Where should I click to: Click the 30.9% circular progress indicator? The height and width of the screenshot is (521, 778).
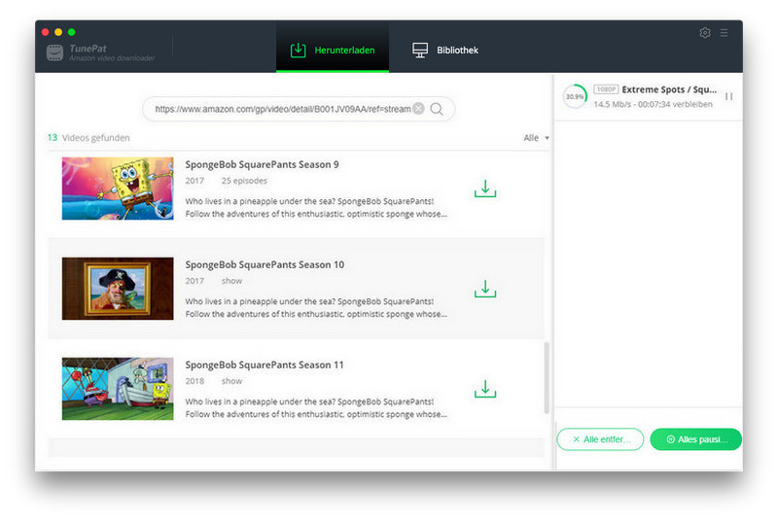click(575, 96)
